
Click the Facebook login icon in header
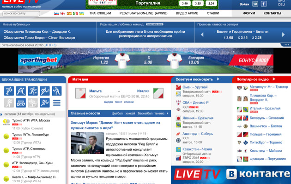click(264, 4)
